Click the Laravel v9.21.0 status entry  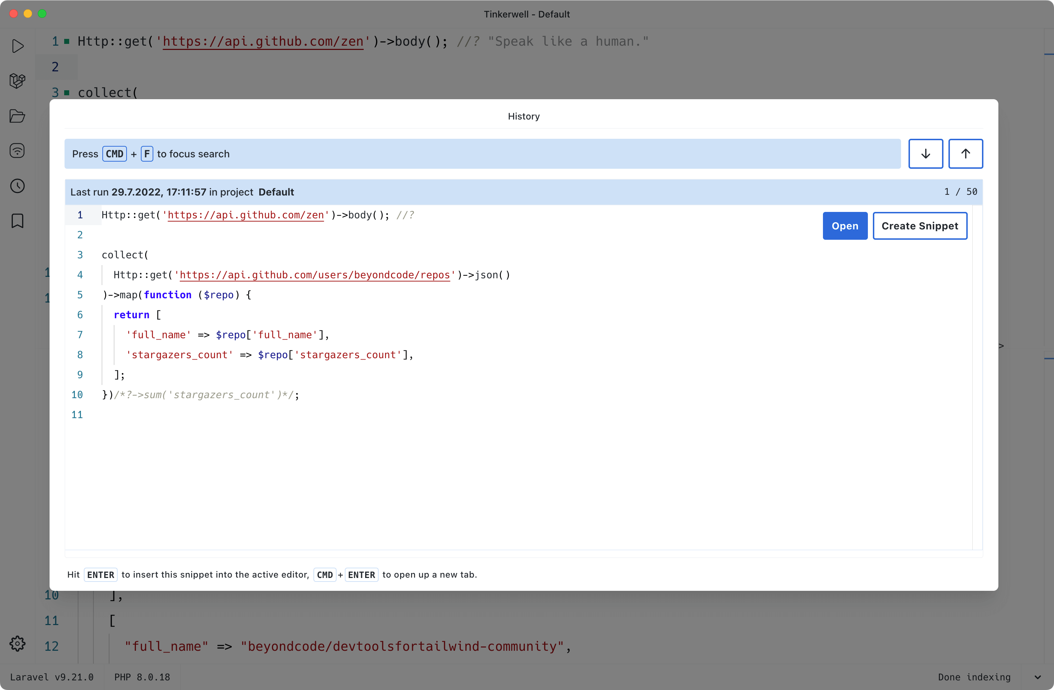tap(52, 677)
